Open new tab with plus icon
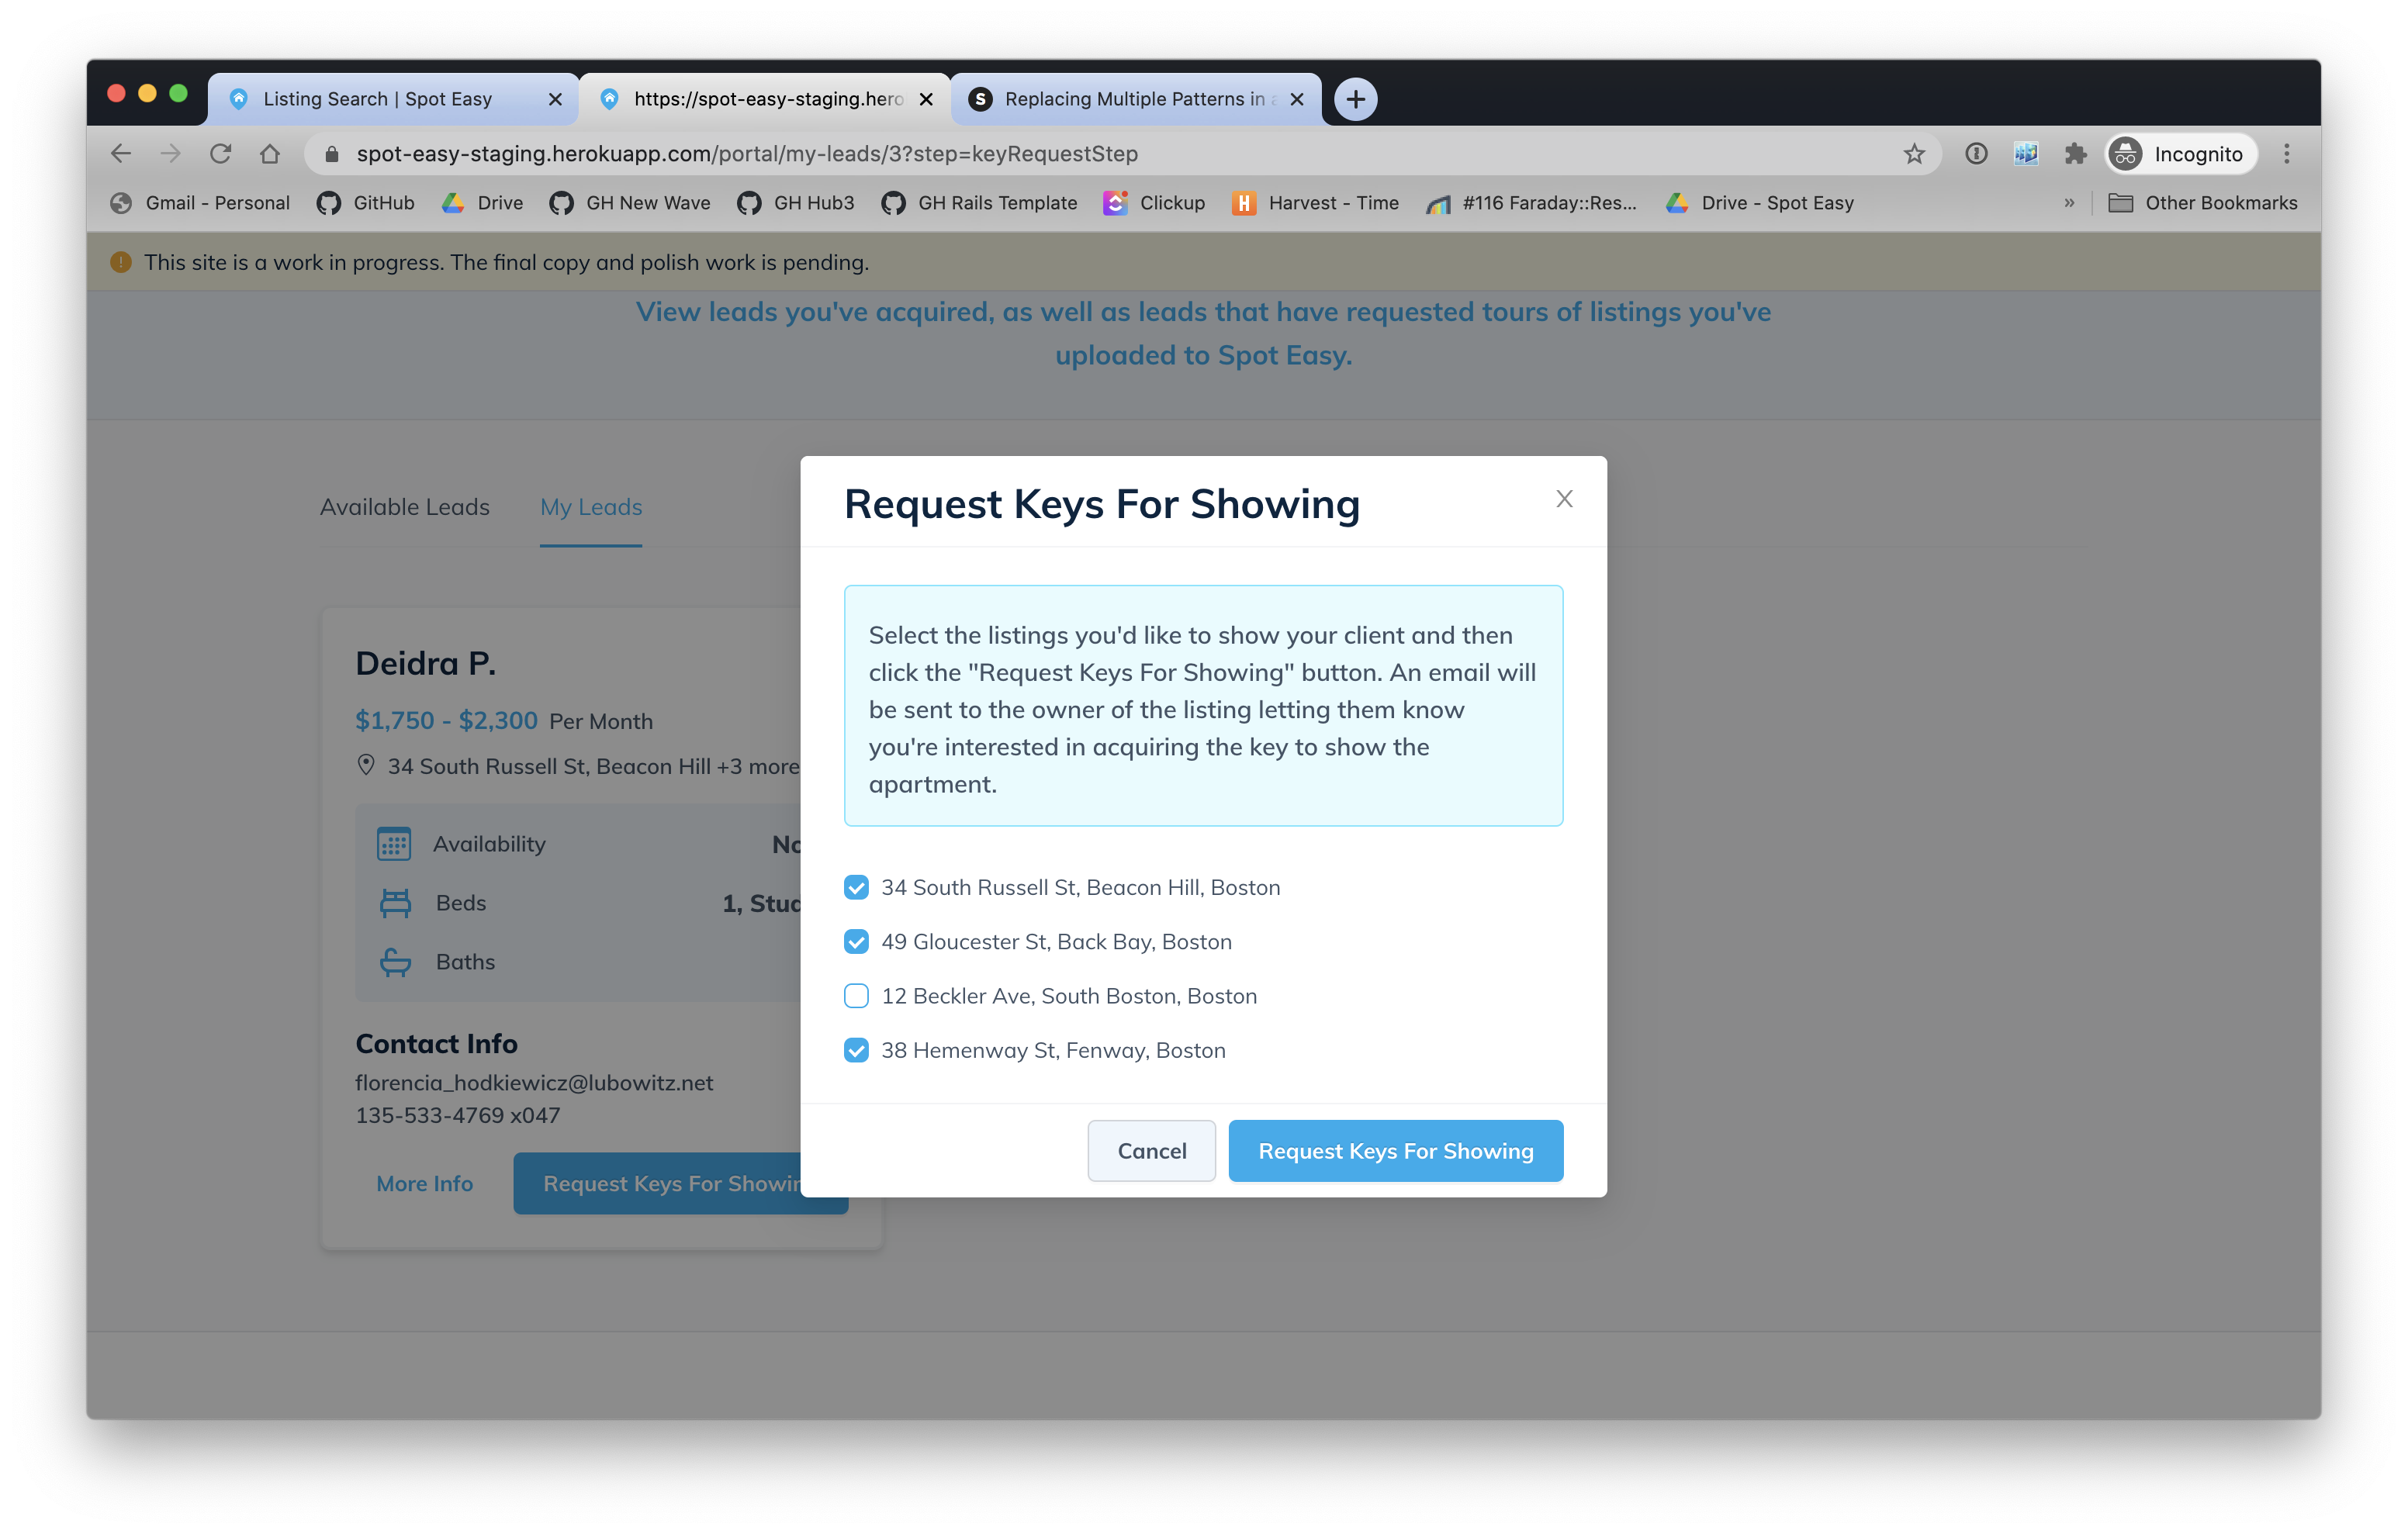This screenshot has width=2408, height=1534. 1355,99
